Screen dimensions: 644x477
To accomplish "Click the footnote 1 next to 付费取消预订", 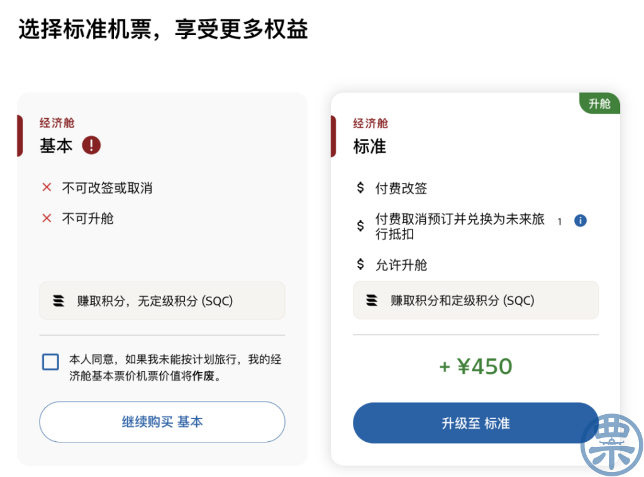I will click(x=559, y=222).
